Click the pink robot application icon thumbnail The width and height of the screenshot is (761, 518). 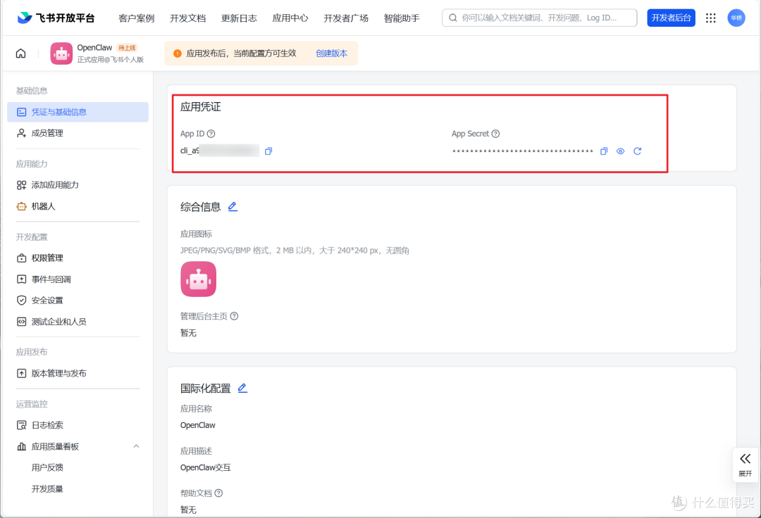coord(198,279)
